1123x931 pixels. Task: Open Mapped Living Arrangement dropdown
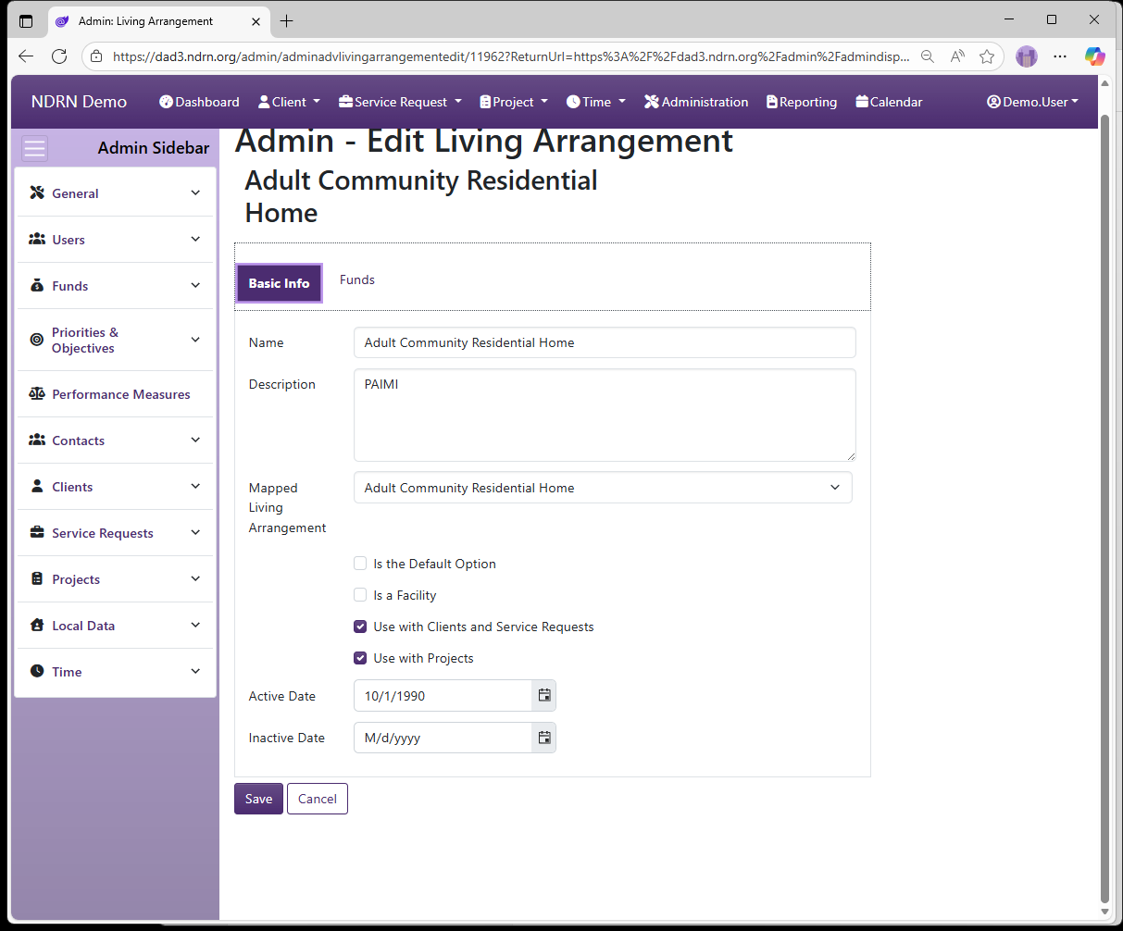pyautogui.click(x=603, y=488)
